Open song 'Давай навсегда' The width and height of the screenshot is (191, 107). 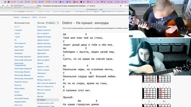coord(44,43)
